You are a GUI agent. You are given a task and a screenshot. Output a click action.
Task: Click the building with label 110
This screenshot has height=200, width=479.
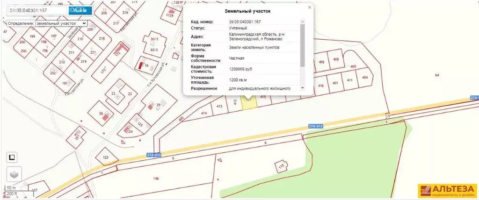coord(282,166)
